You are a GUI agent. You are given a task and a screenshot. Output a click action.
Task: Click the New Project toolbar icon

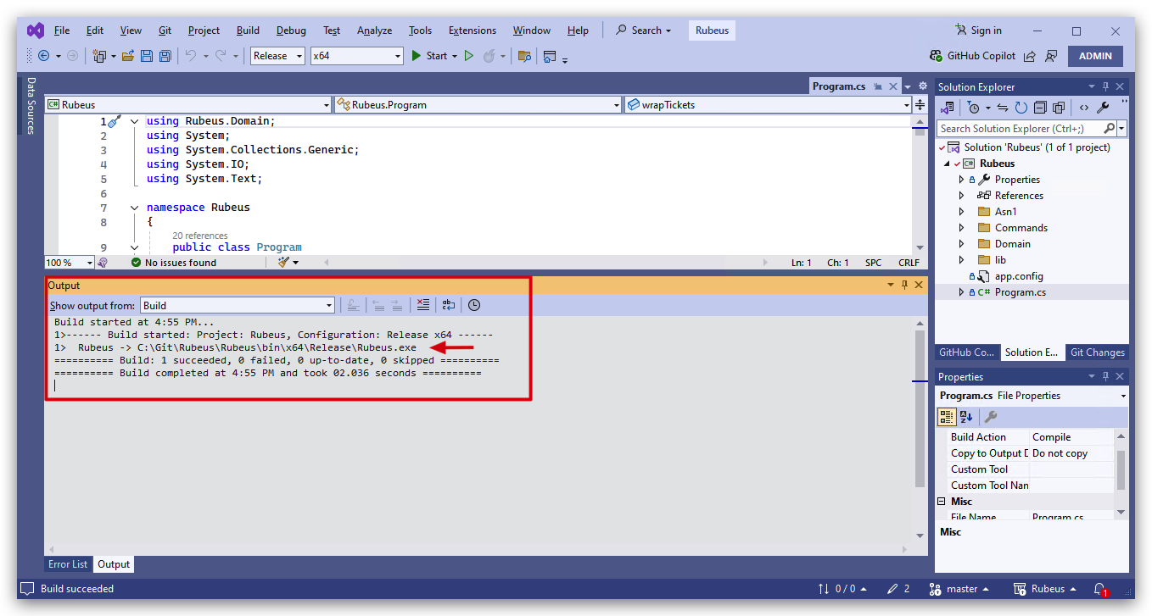(x=99, y=56)
